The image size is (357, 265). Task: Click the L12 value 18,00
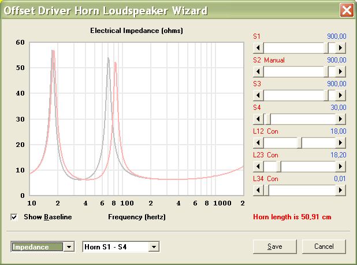339,131
